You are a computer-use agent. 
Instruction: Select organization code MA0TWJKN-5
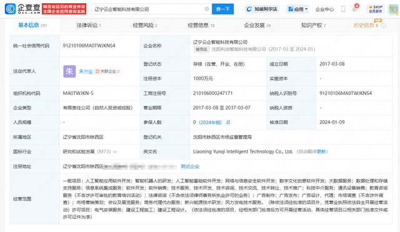click(x=78, y=93)
